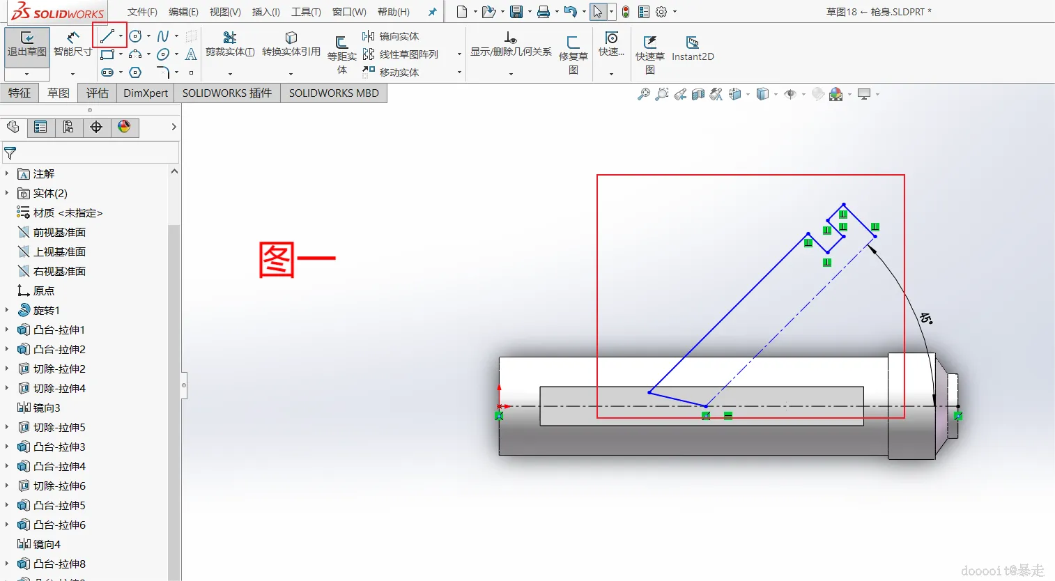Screen dimensions: 1055x581
Task: Open the appearance color wheel tab
Action: [x=124, y=127]
